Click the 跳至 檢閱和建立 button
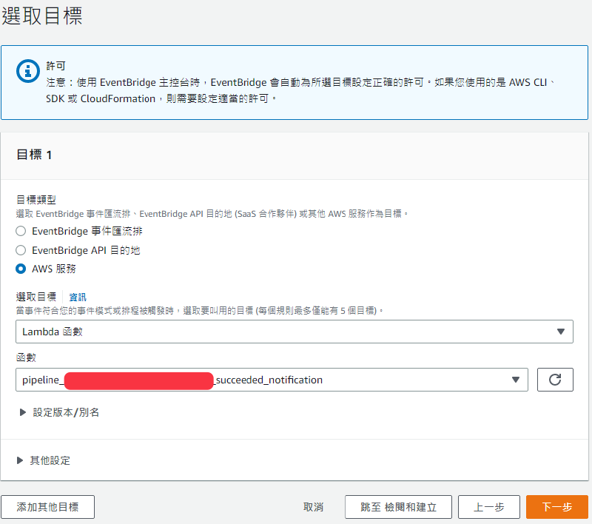The width and height of the screenshot is (592, 524). pos(397,507)
